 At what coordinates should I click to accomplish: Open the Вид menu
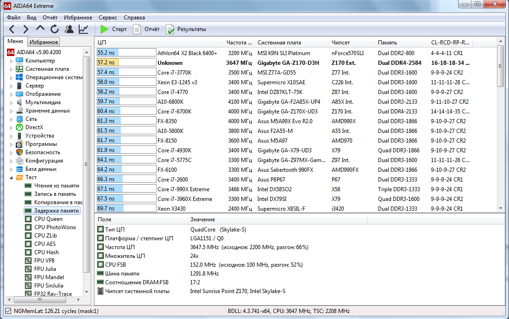point(31,18)
